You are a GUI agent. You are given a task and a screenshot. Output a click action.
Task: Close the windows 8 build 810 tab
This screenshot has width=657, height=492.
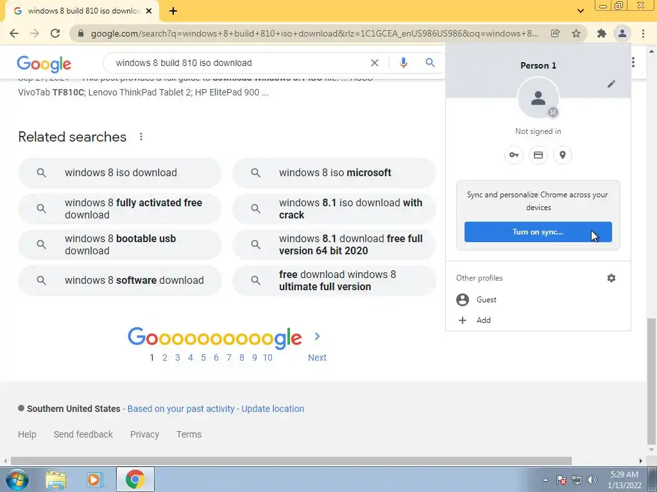click(x=149, y=11)
